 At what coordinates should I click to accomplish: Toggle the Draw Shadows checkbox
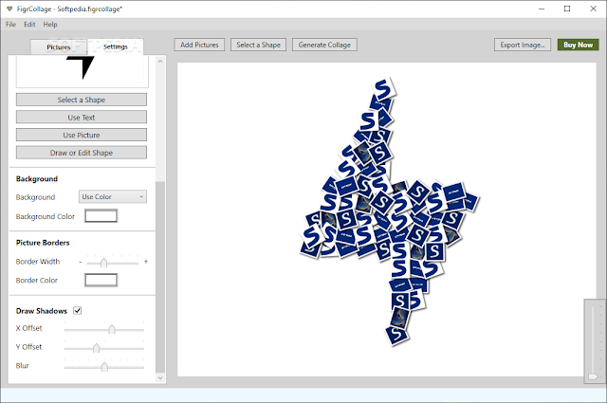[x=78, y=310]
